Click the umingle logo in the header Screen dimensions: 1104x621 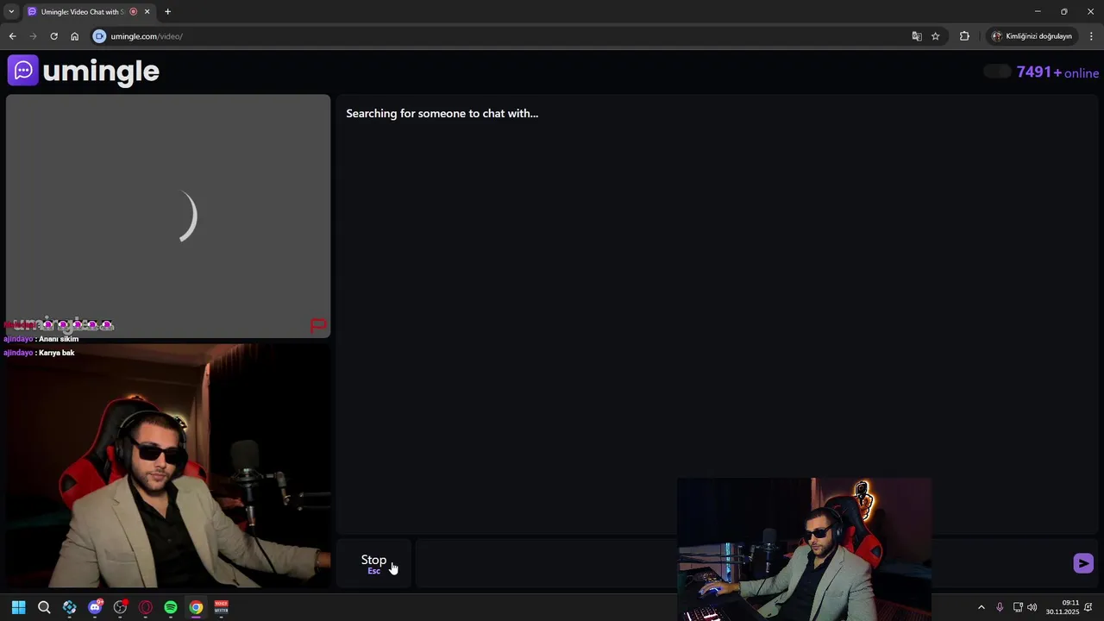click(84, 71)
